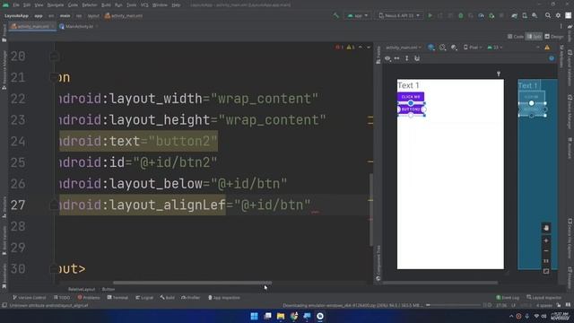This screenshot has width=574, height=323.
Task: Click zoom to fit screen icon
Action: pos(546,271)
